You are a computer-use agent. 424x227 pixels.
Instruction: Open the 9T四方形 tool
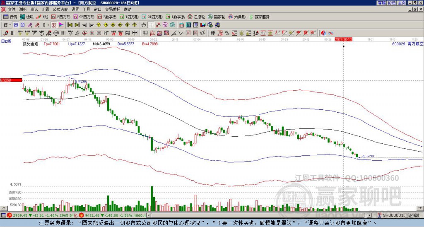(152, 17)
